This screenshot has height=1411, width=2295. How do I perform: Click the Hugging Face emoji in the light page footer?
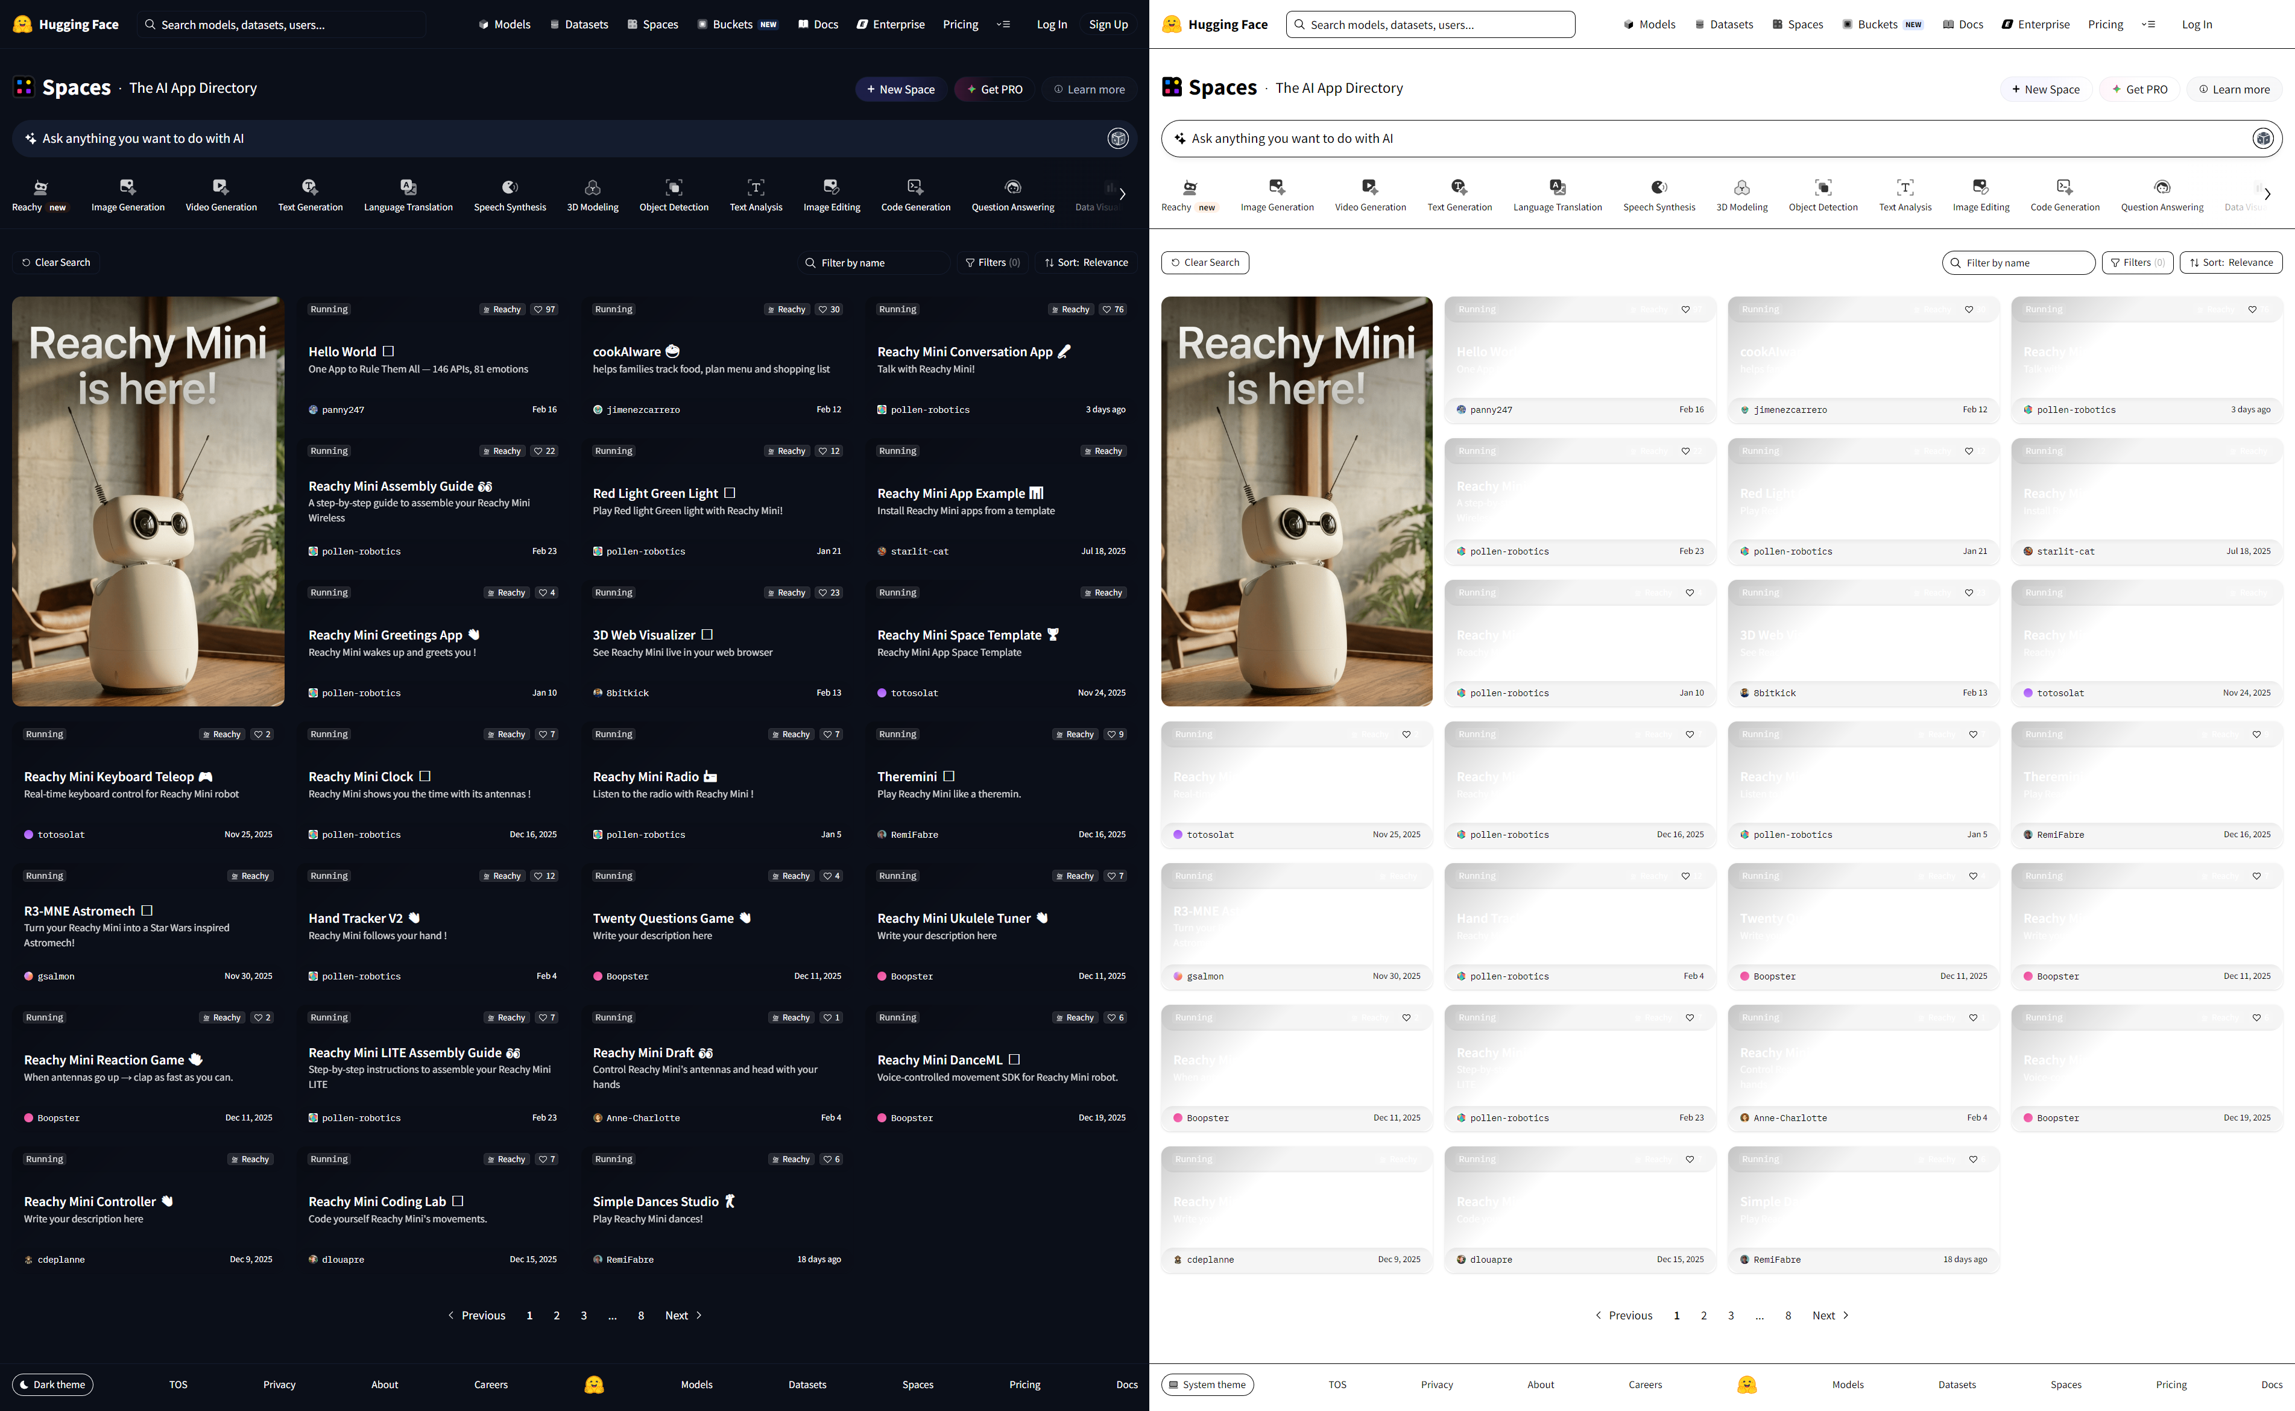point(1746,1385)
